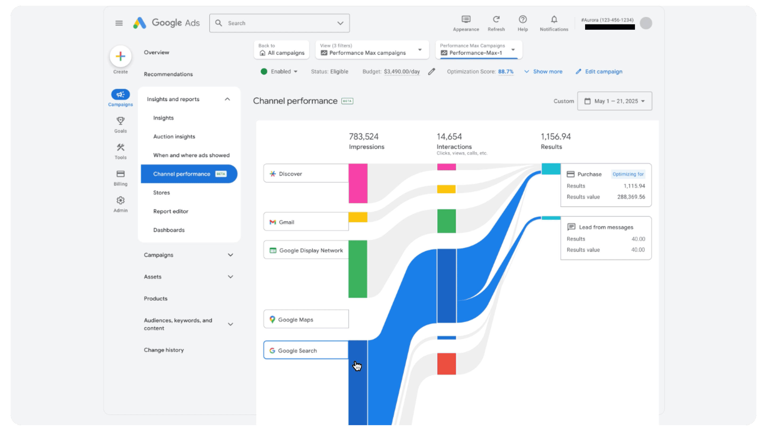Open When and where ads showed
The width and height of the screenshot is (767, 431).
click(x=191, y=155)
